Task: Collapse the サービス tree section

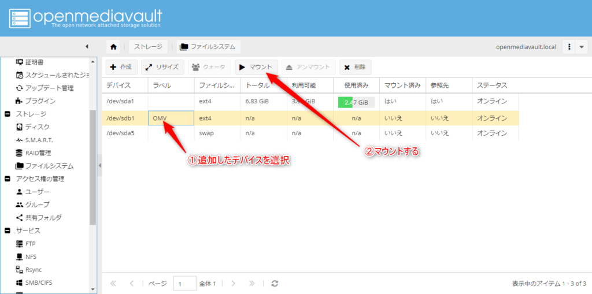Action: click(8, 230)
